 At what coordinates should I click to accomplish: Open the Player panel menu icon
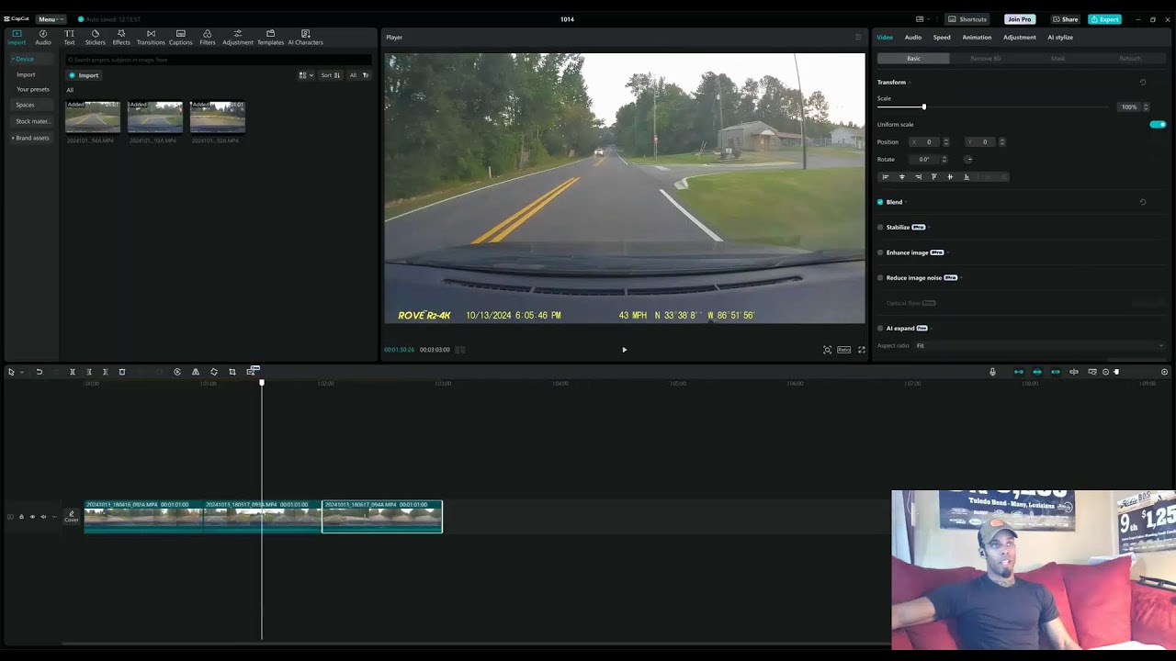[858, 37]
